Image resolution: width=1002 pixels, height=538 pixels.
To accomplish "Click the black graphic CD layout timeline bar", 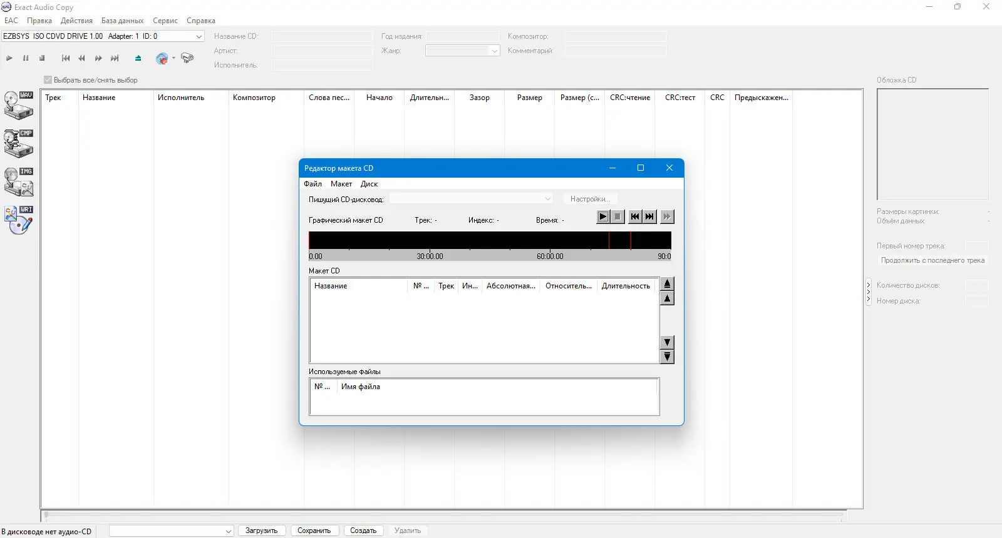I will (x=490, y=240).
